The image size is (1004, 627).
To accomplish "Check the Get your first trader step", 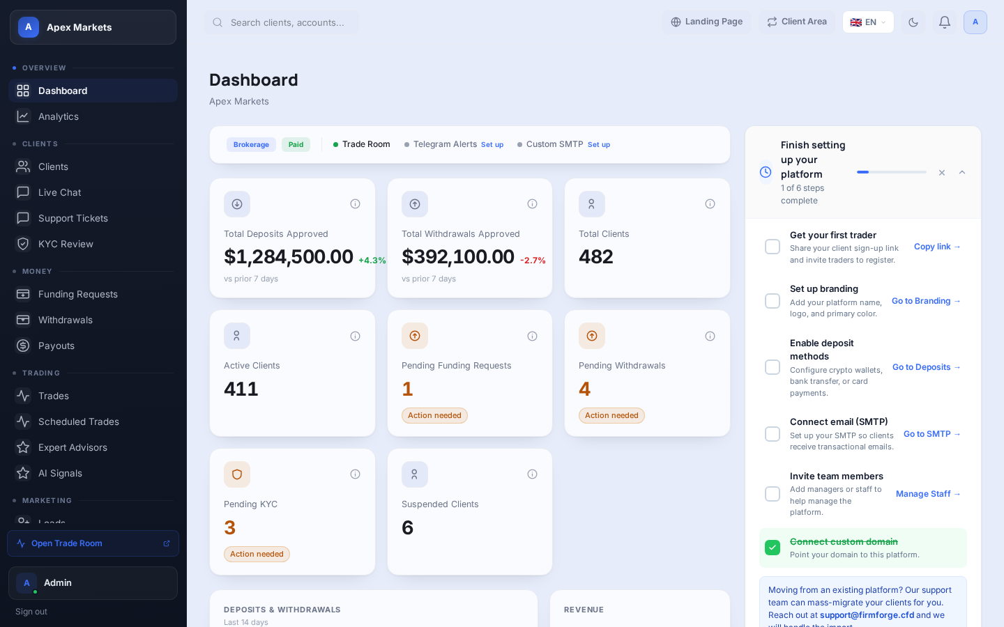I will [773, 247].
